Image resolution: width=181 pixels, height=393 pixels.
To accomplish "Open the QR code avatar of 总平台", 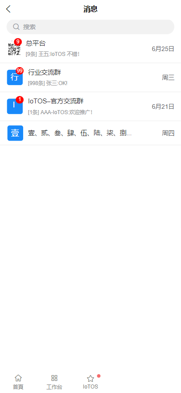I will (x=14, y=48).
